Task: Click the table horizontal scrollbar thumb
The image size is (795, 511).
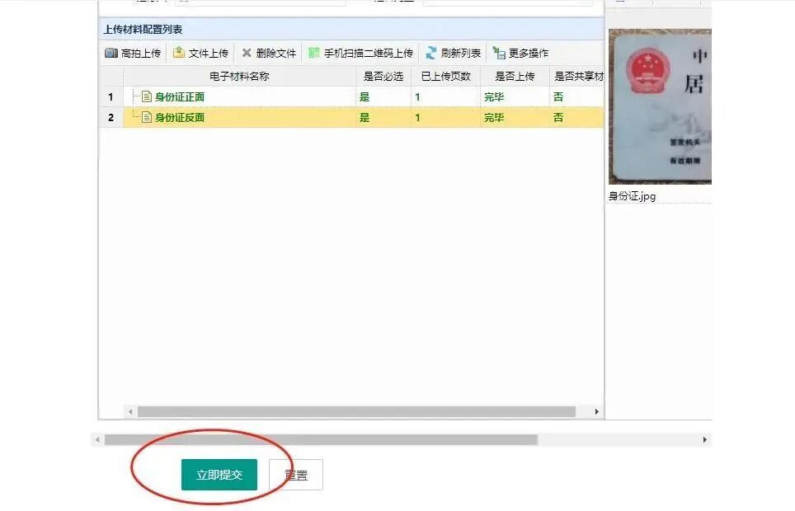Action: tap(356, 411)
